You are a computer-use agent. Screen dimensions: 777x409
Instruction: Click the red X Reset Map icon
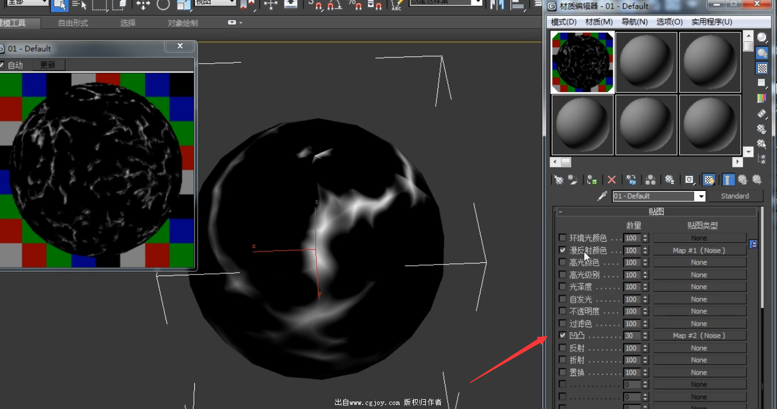click(611, 180)
